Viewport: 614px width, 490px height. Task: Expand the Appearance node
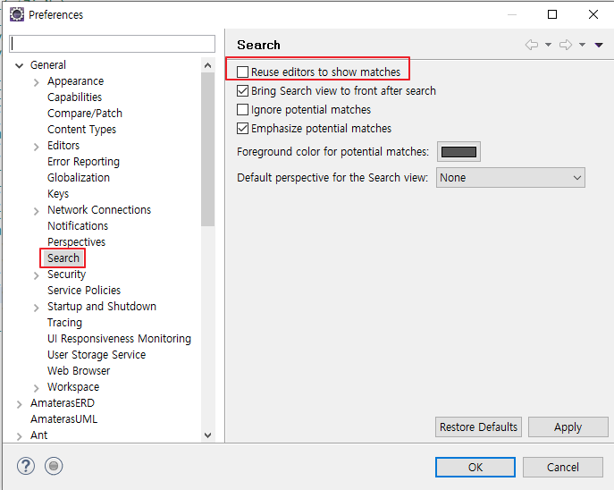pyautogui.click(x=37, y=82)
